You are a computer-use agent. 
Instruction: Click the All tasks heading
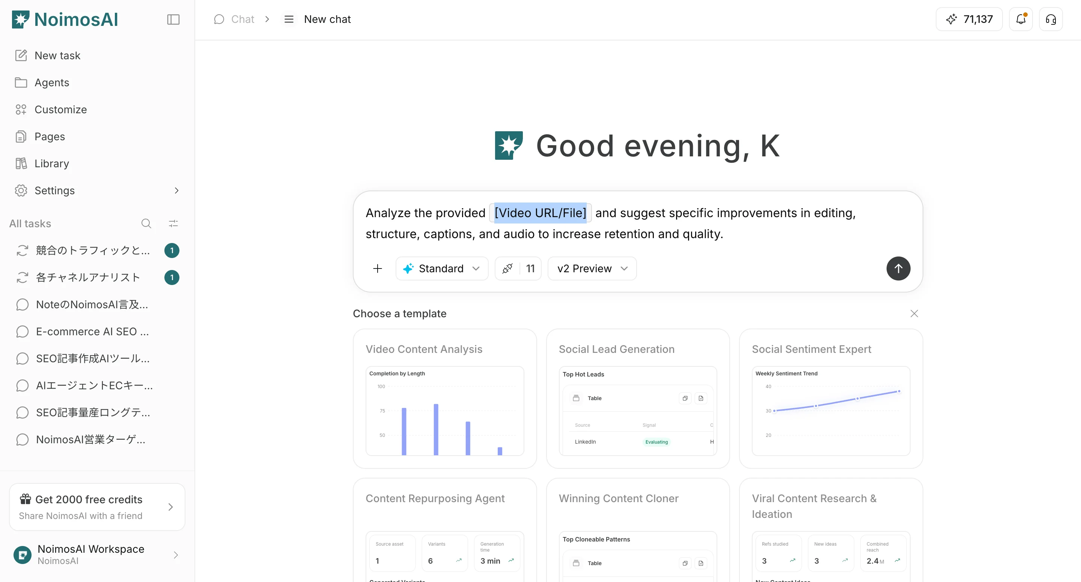[x=30, y=223]
